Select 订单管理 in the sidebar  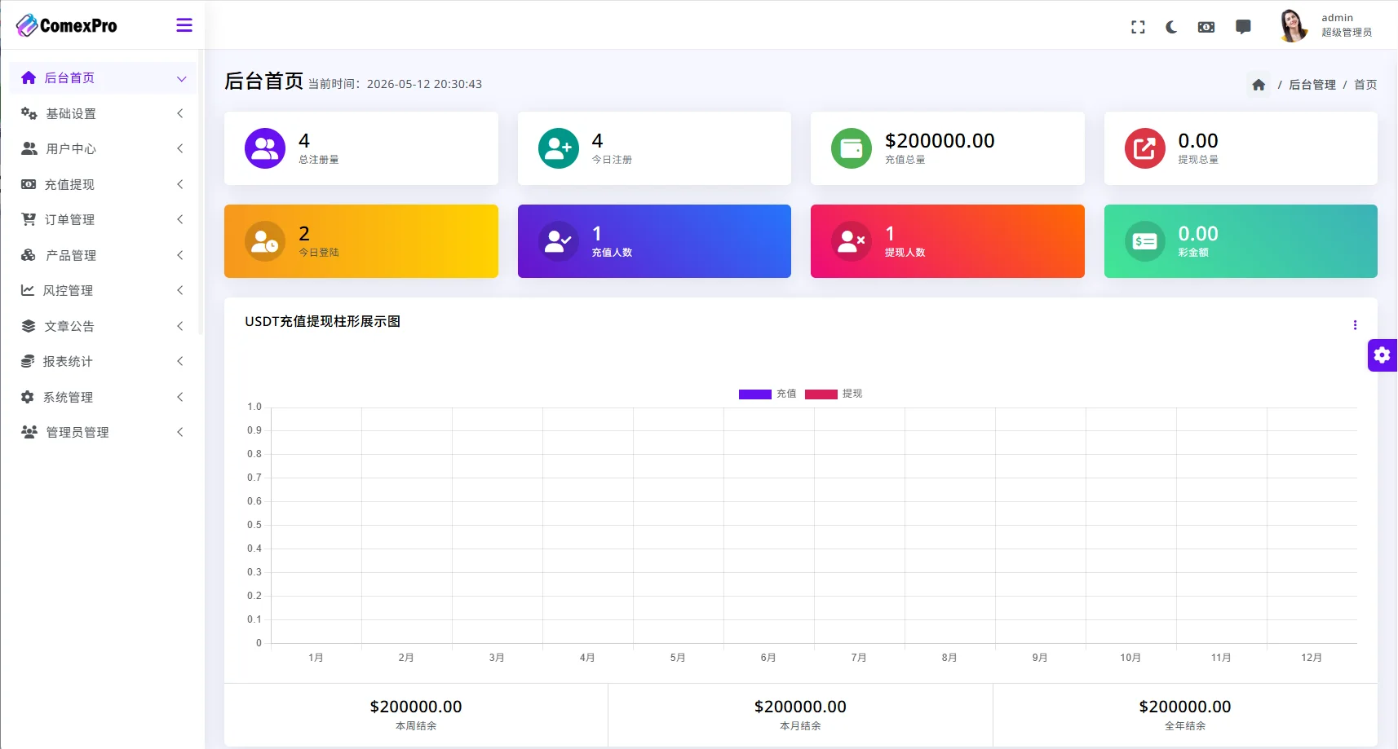(x=103, y=219)
